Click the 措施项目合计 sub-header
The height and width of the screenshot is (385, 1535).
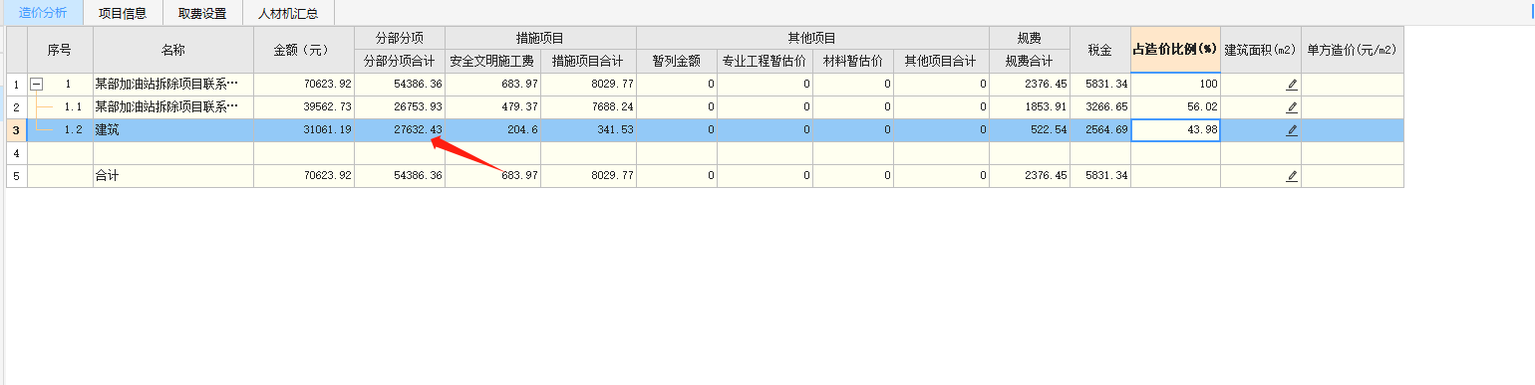[x=588, y=62]
